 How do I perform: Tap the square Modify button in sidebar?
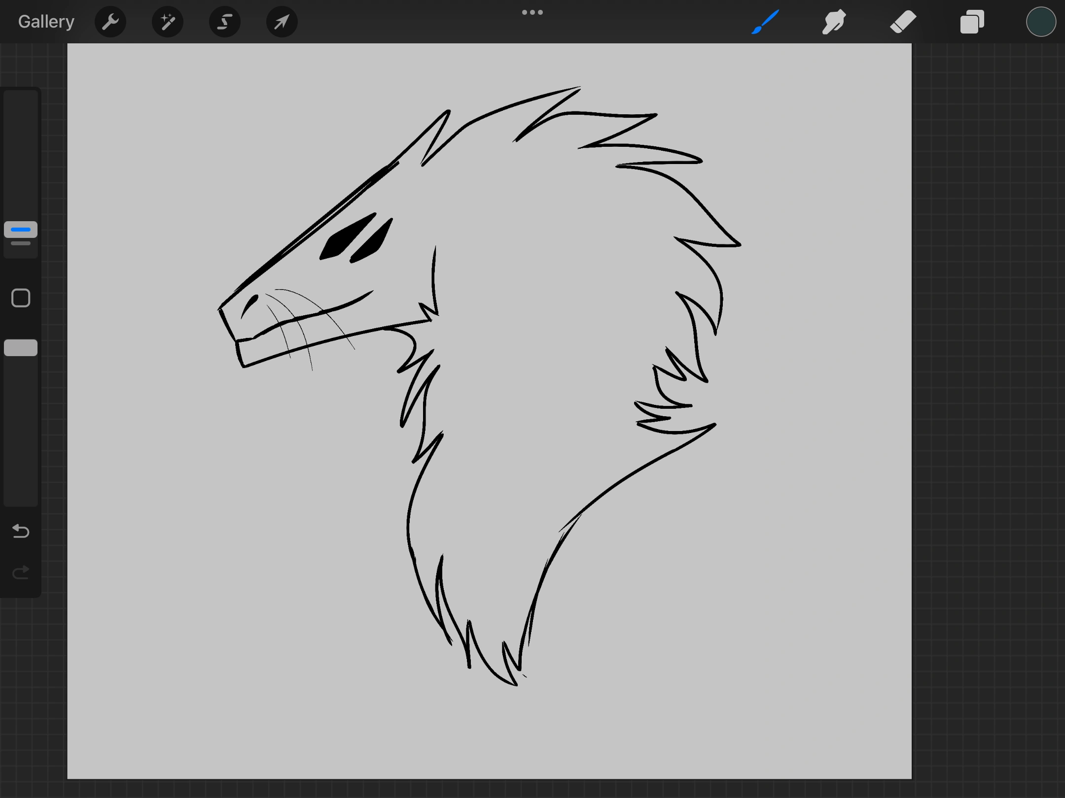point(21,298)
